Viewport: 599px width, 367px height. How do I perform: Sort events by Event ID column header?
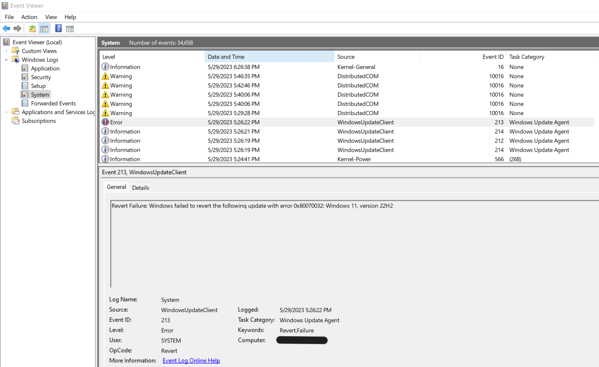coord(493,57)
